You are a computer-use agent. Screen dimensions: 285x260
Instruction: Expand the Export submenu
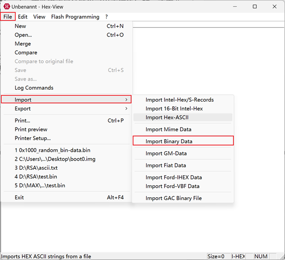(22, 109)
